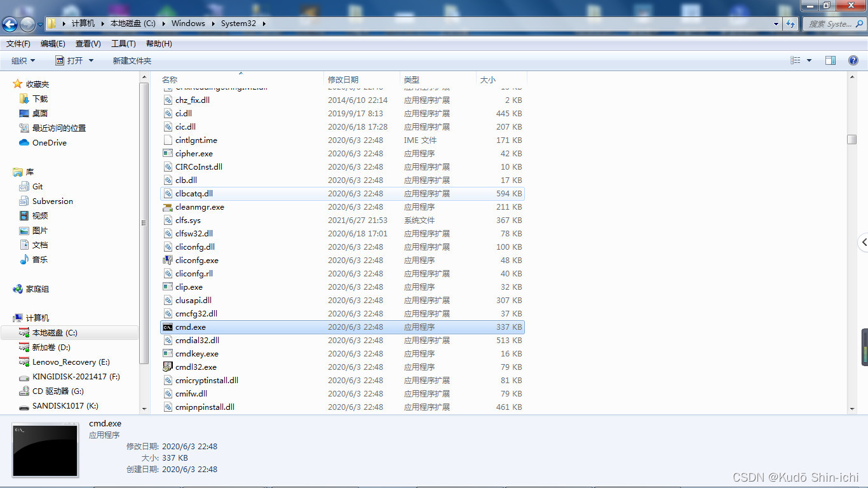Click the file list vertical scrollbar thumb
Viewport: 868px width, 488px height.
pos(851,140)
